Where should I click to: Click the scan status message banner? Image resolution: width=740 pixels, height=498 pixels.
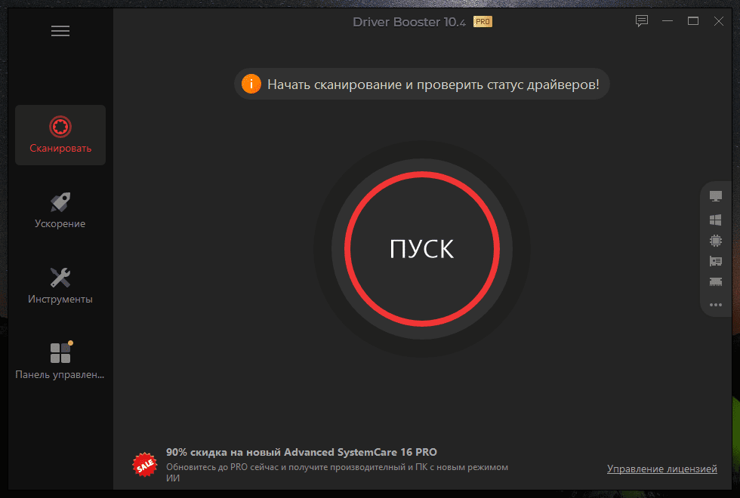pyautogui.click(x=433, y=85)
